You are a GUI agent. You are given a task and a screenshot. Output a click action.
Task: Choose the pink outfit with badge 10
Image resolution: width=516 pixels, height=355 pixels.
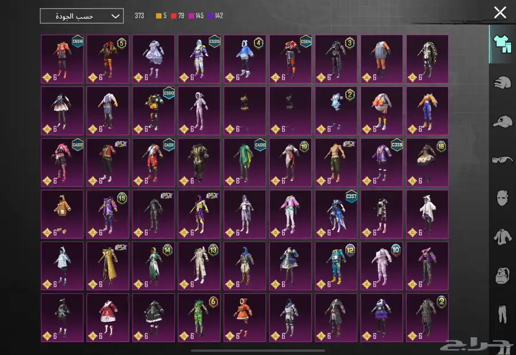point(382,266)
